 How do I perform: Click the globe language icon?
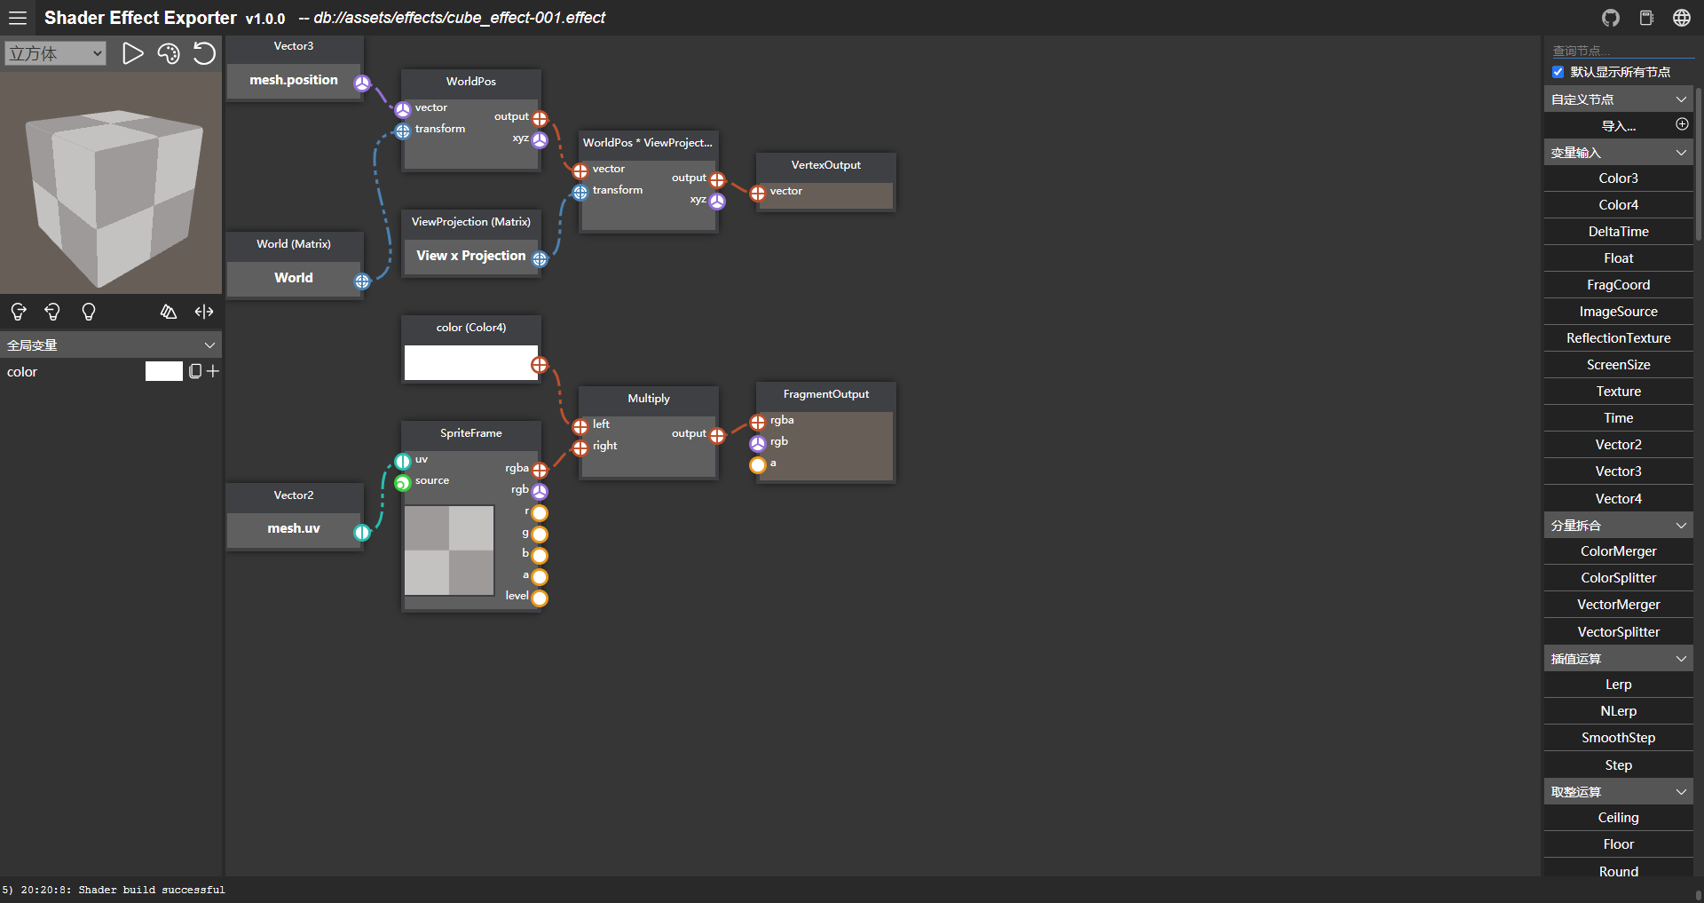1682,18
